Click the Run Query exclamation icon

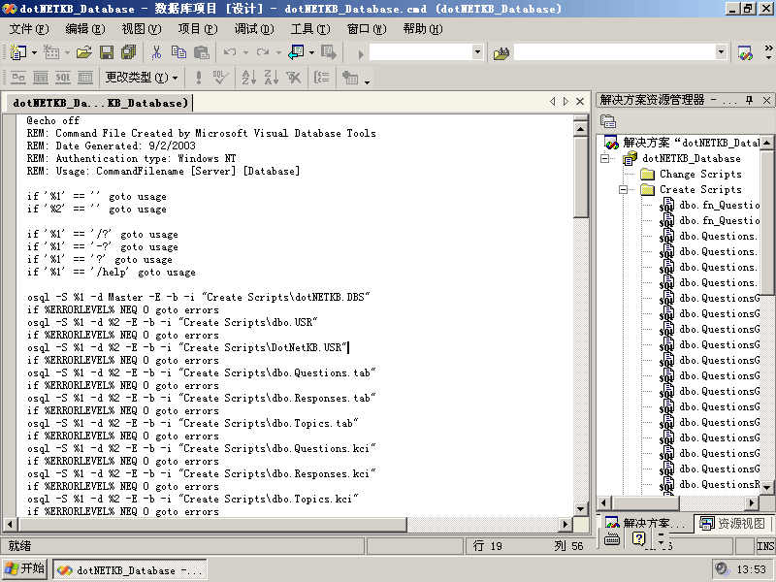pyautogui.click(x=199, y=78)
